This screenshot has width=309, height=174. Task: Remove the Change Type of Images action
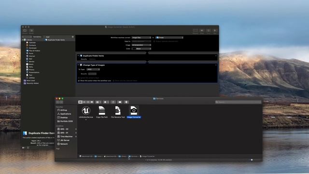(216, 65)
